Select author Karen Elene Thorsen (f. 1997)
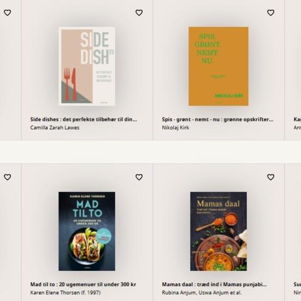The height and width of the screenshot is (301, 301). tap(66, 293)
